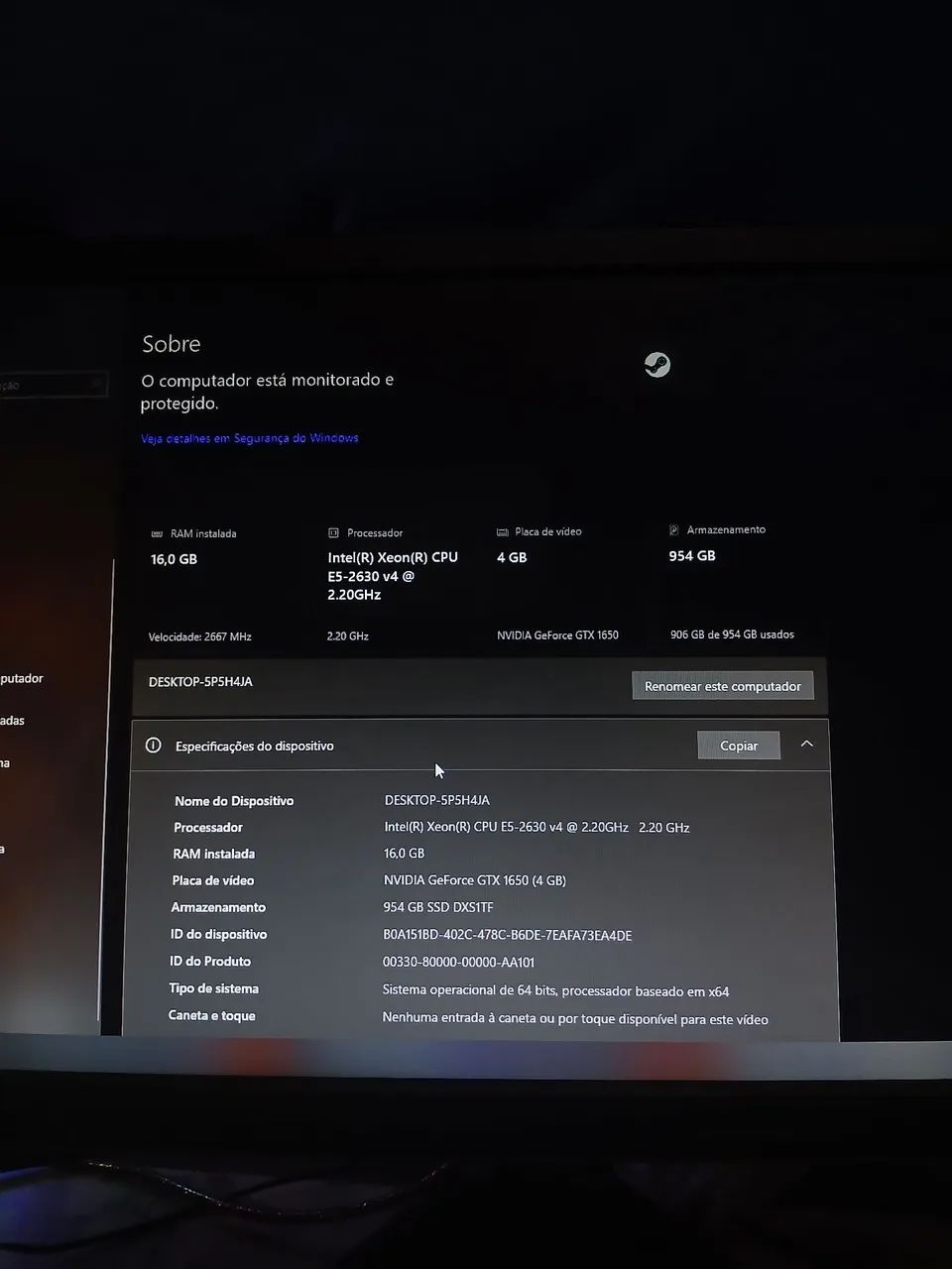Click the 954 GB SSD DXS1TF value

click(x=438, y=907)
